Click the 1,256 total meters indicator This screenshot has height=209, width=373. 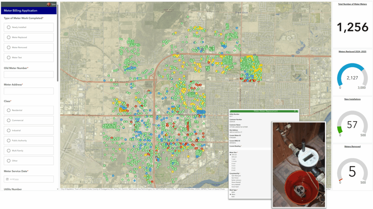point(353,27)
